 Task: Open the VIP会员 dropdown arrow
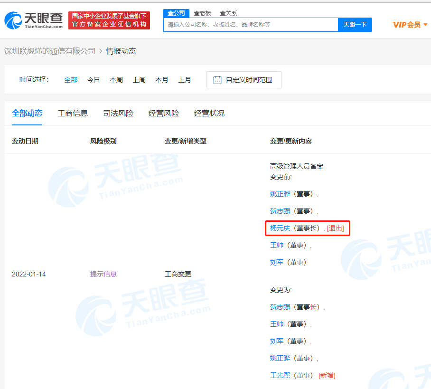425,25
